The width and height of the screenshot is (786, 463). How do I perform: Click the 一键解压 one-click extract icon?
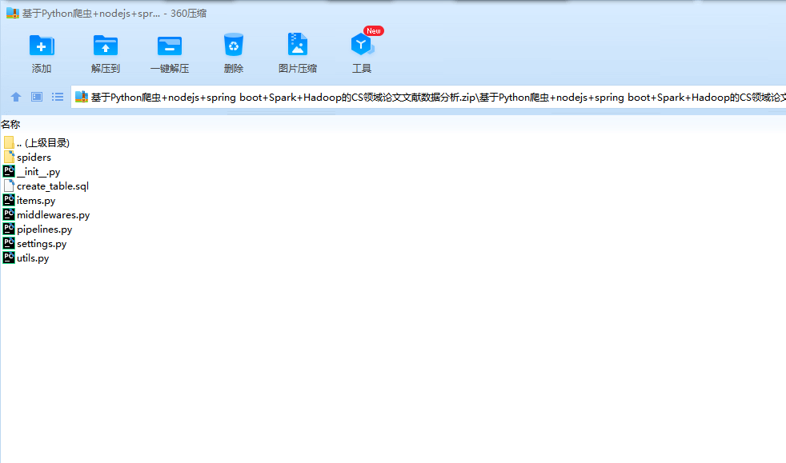pyautogui.click(x=170, y=46)
